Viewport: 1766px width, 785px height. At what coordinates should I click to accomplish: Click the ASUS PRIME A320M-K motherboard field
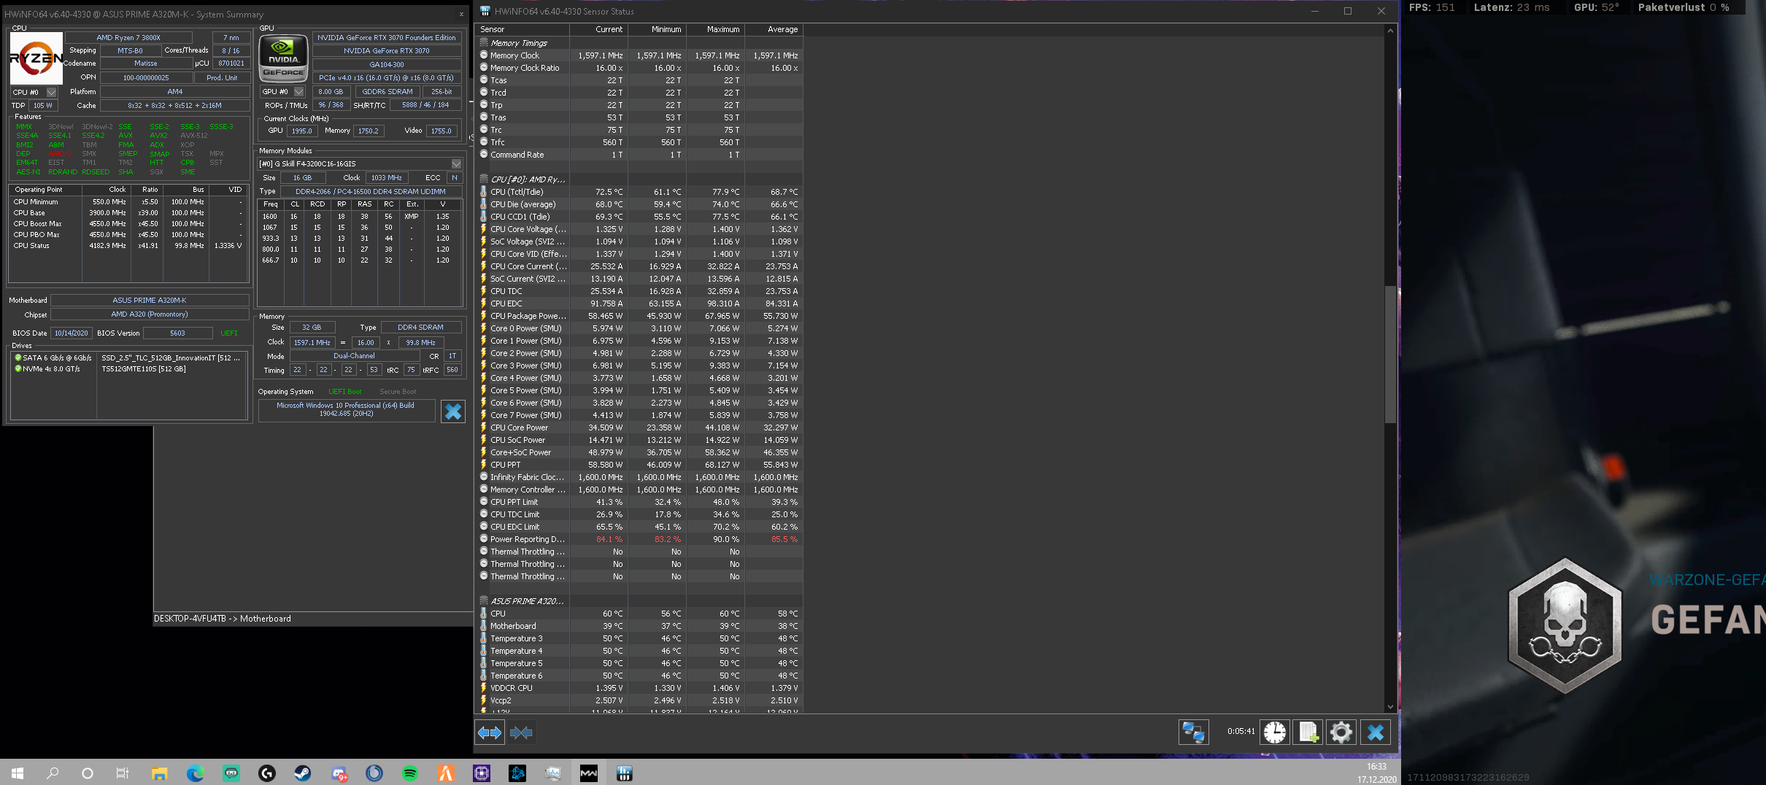150,301
